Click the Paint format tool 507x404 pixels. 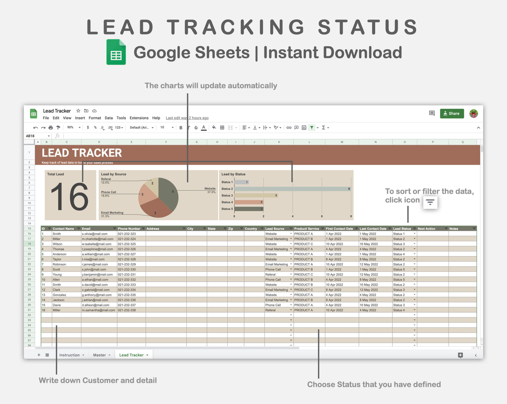(58, 127)
